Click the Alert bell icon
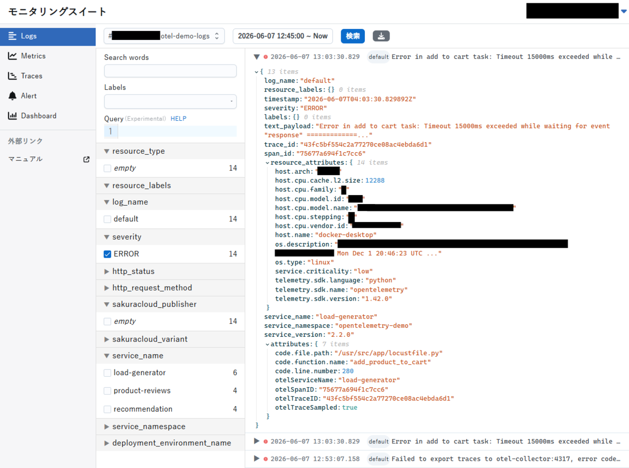 12,96
